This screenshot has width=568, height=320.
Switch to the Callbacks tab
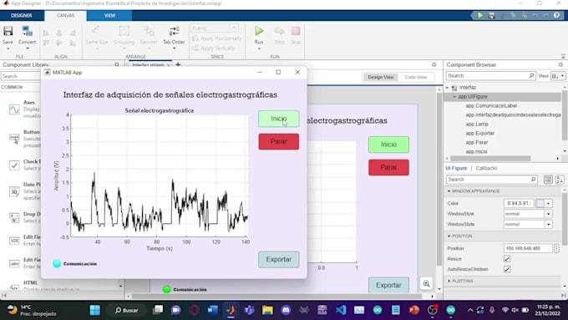(x=486, y=168)
